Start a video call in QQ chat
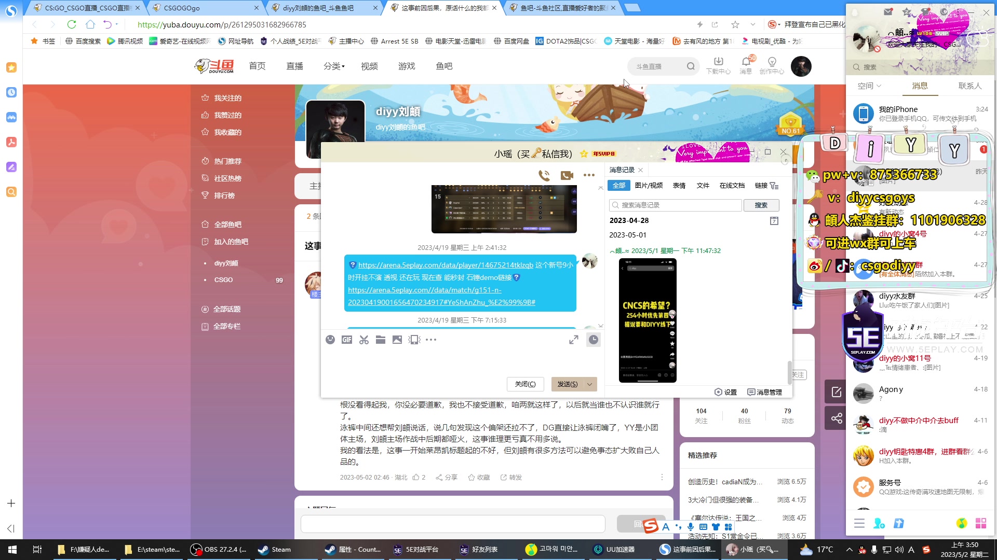This screenshot has width=997, height=560. click(x=567, y=175)
